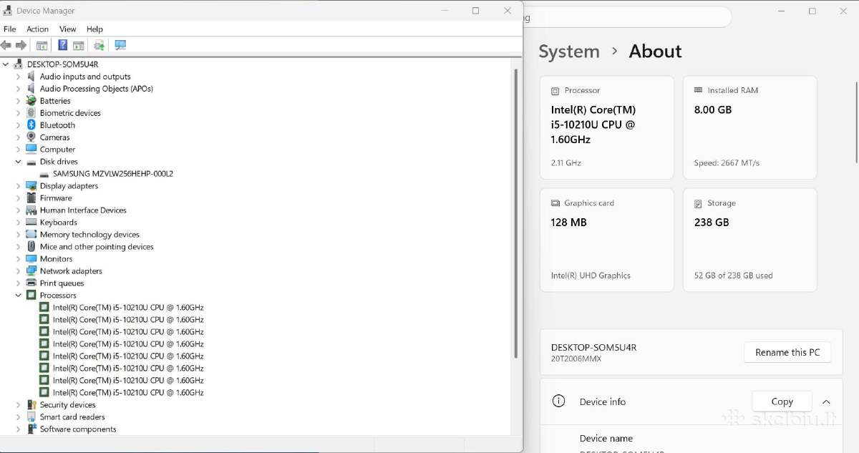Viewport: 859px width, 453px height.
Task: Toggle the Show/Hide Console Tree toolbar icon
Action: (x=42, y=45)
